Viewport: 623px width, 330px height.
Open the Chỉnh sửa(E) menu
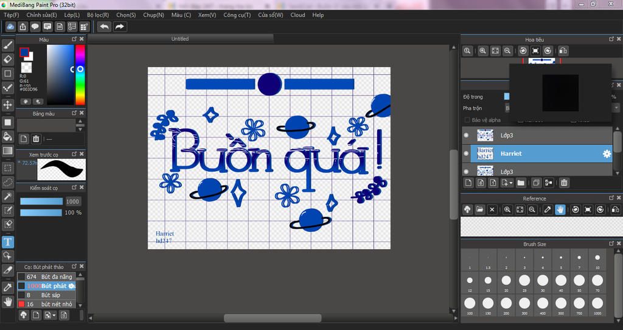(41, 15)
